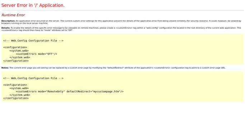Click the 'Server Error in '/' Application.' heading
The image size is (245, 138).
33,5
